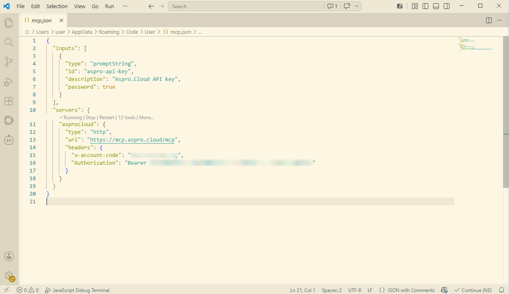Click the remote window icon in status bar
Viewport: 510px width, 294px height.
pyautogui.click(x=7, y=290)
